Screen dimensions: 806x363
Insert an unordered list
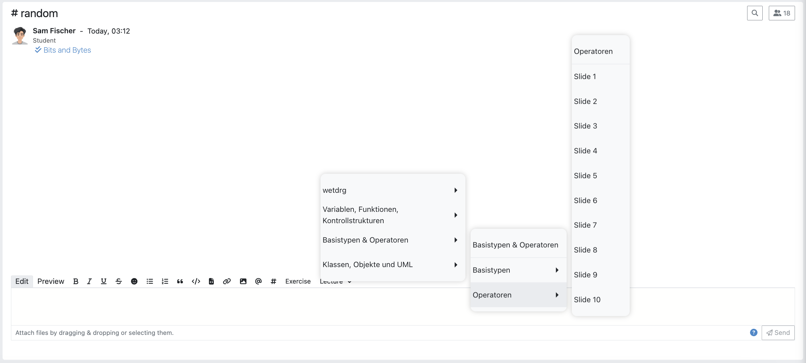[x=149, y=281]
